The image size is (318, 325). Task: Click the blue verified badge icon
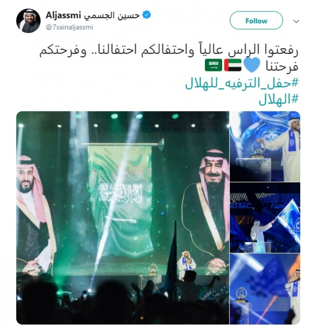(147, 15)
